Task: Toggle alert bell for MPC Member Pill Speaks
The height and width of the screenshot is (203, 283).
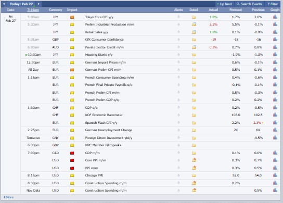Action: (x=178, y=145)
